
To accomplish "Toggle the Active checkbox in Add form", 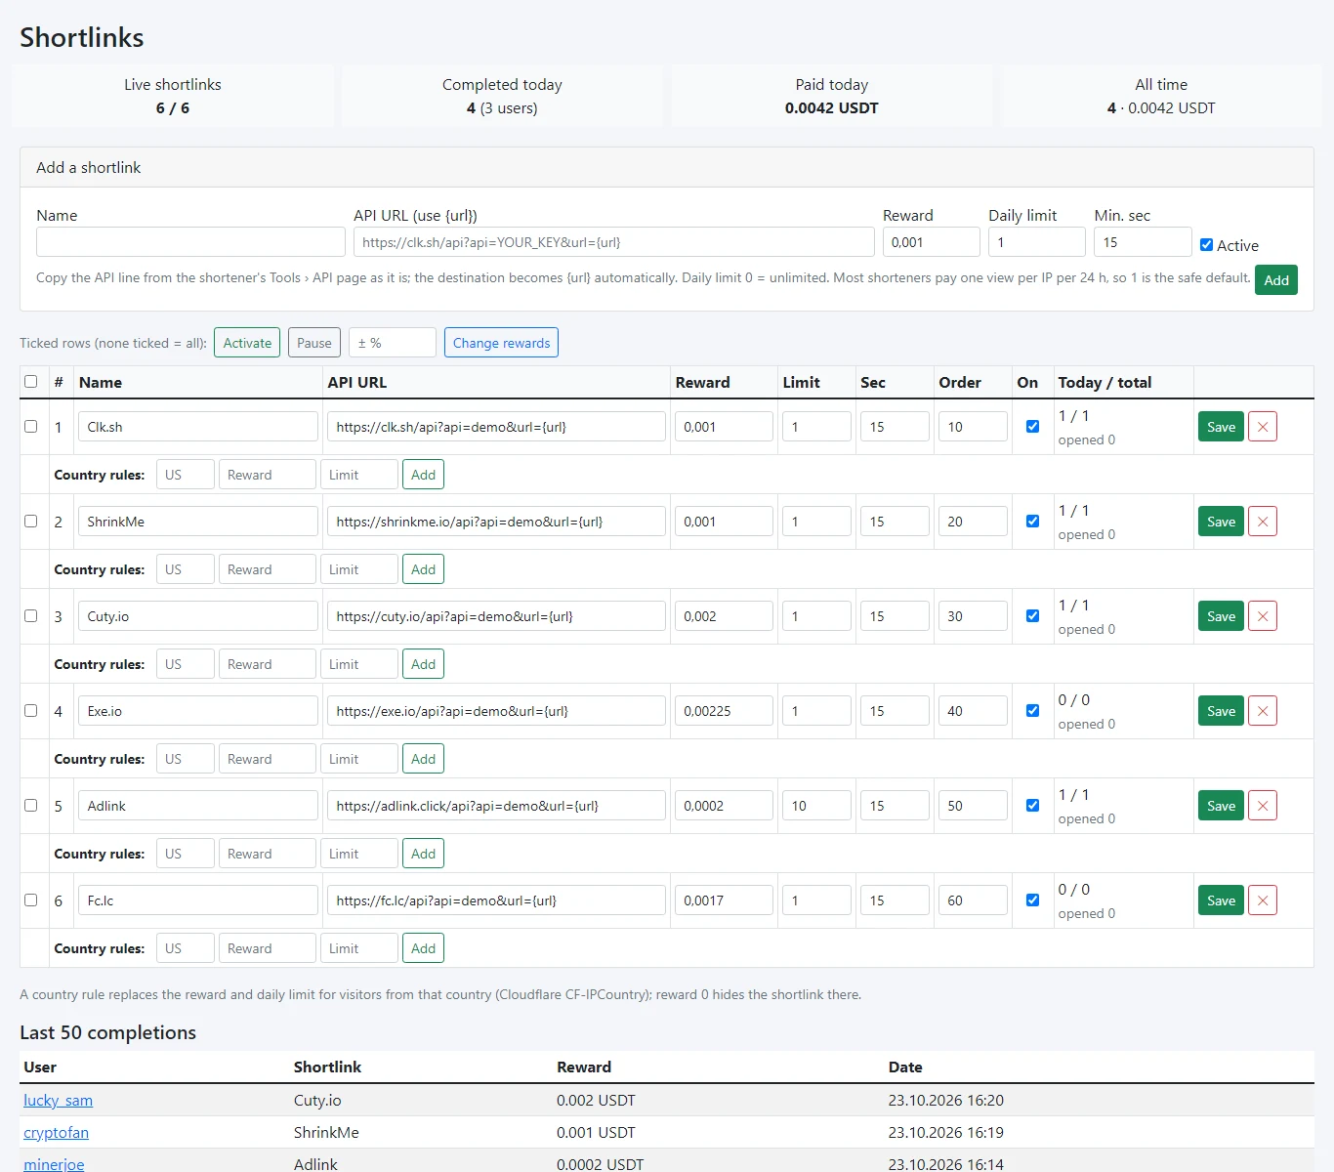I will [x=1206, y=245].
